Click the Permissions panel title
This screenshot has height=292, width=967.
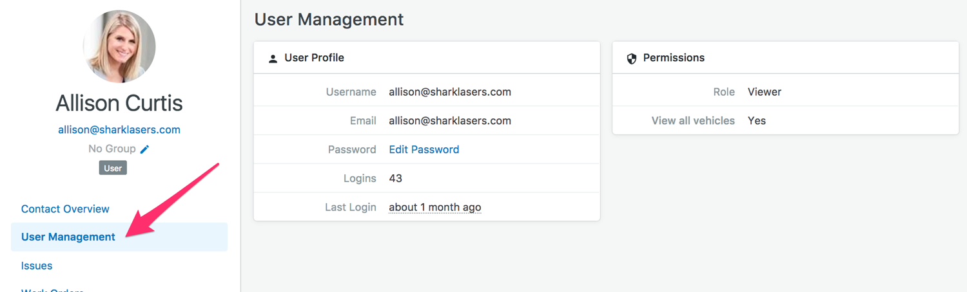point(674,58)
